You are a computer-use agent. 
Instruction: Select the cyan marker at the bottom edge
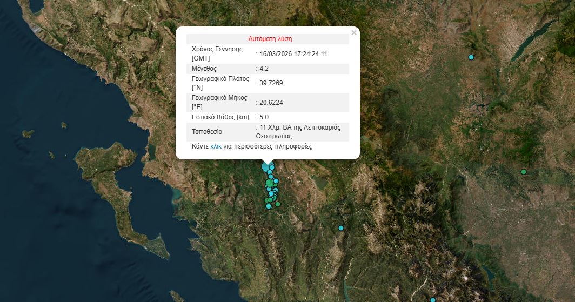(433, 300)
